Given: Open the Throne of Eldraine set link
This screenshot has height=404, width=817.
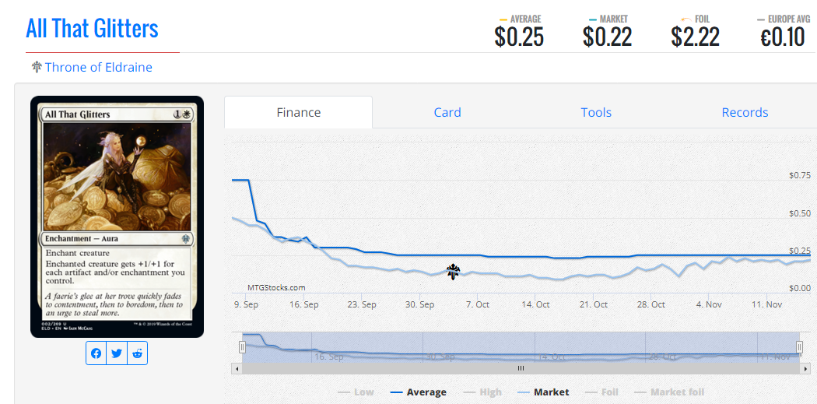Looking at the screenshot, I should point(98,67).
